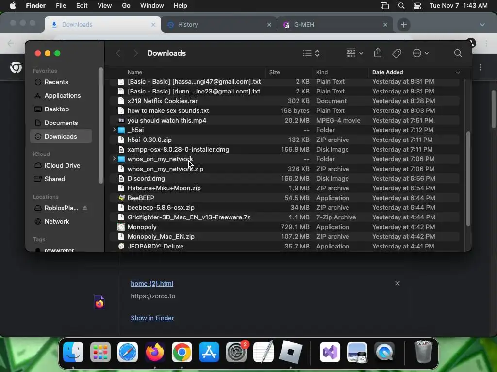This screenshot has width=497, height=372.
Task: Launch Safari from the Dock
Action: click(128, 352)
